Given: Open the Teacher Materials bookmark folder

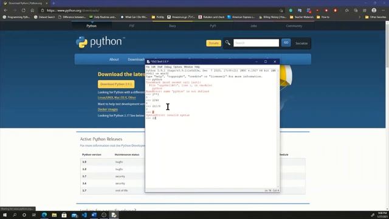Looking at the screenshot, I should point(301,17).
